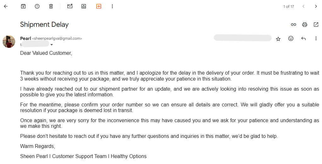Print the email conversation
This screenshot has width=322, height=164.
click(305, 25)
